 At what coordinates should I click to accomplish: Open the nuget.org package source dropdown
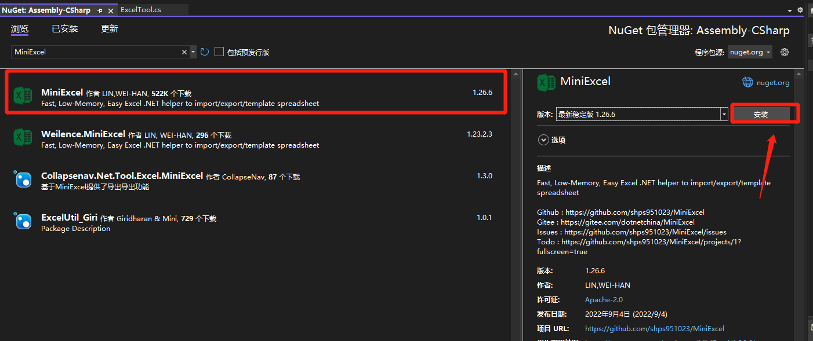tap(750, 52)
